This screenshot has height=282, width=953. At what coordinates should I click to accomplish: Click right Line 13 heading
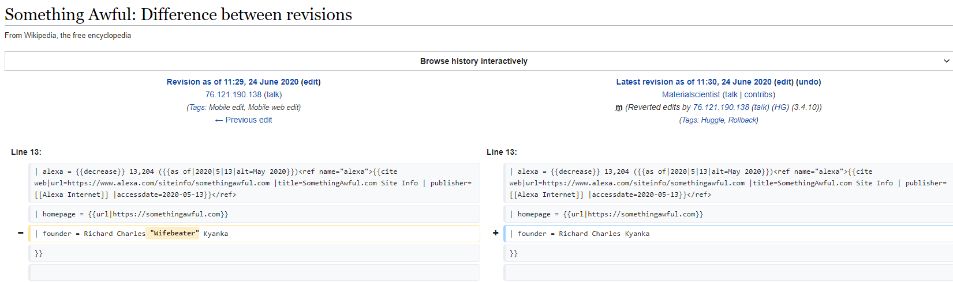click(x=502, y=152)
